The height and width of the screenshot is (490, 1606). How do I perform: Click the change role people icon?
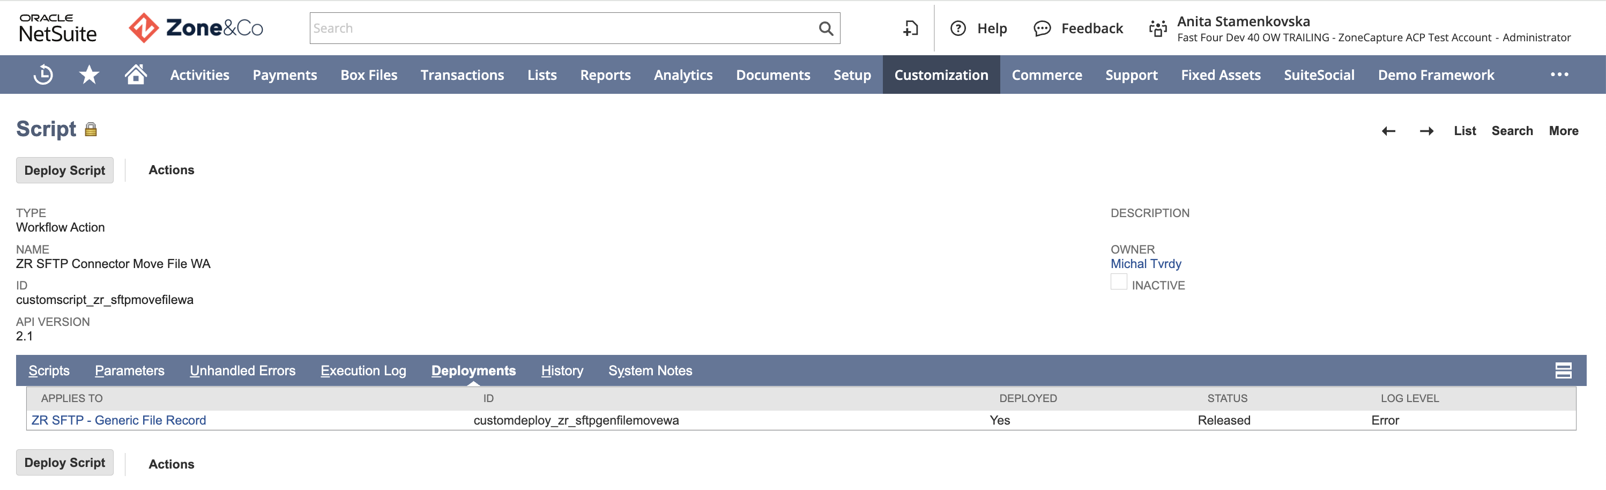(x=1158, y=28)
